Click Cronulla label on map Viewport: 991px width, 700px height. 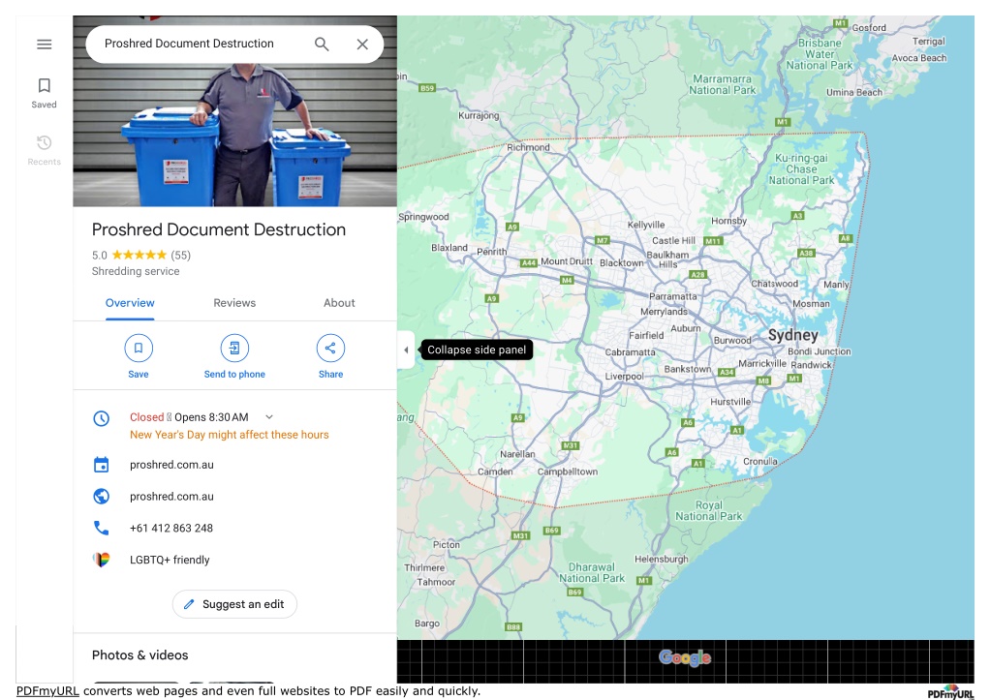point(760,461)
